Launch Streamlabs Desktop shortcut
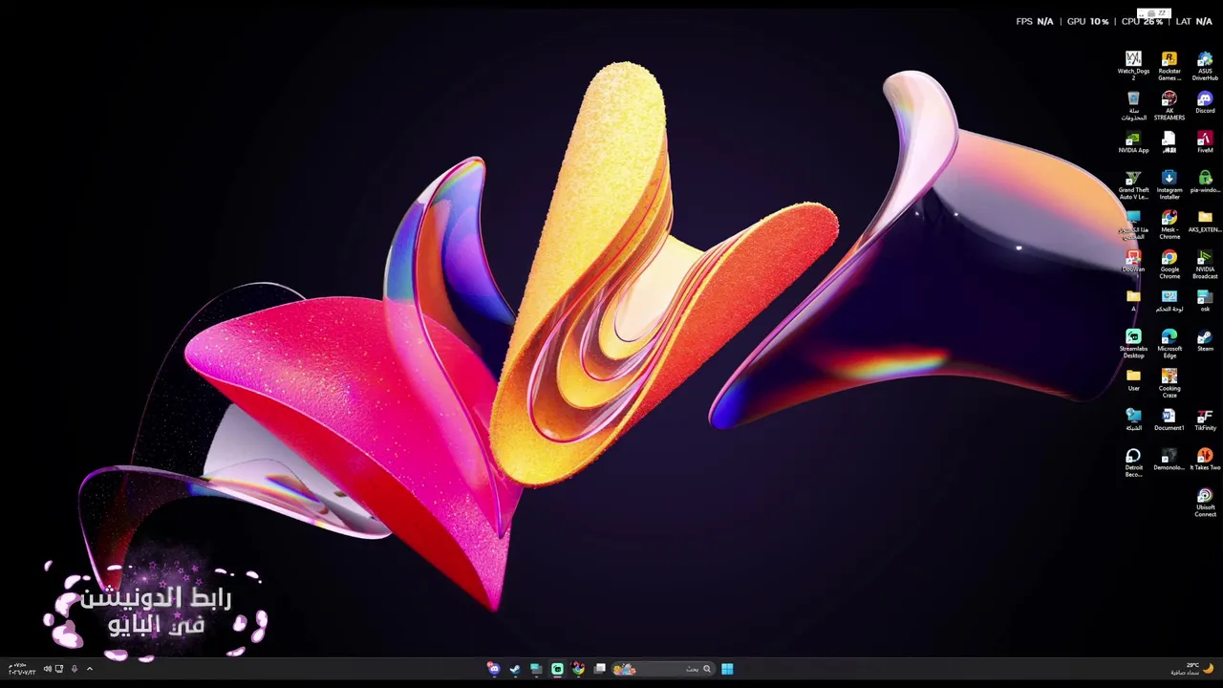The image size is (1223, 688). click(x=1133, y=344)
